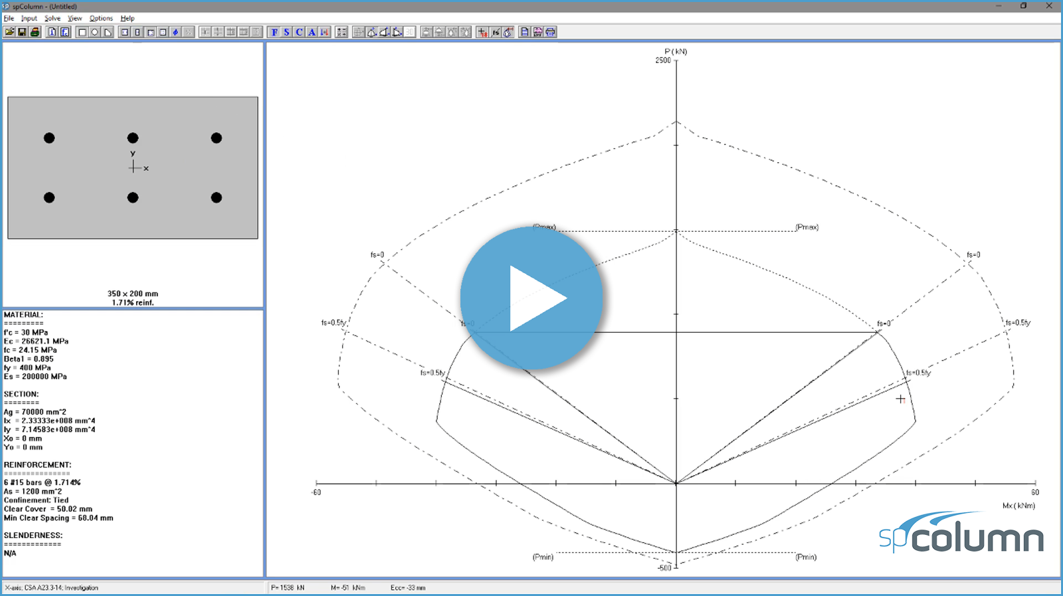Click the '350 x 200 mm' section label
The width and height of the screenshot is (1063, 596).
tap(133, 294)
